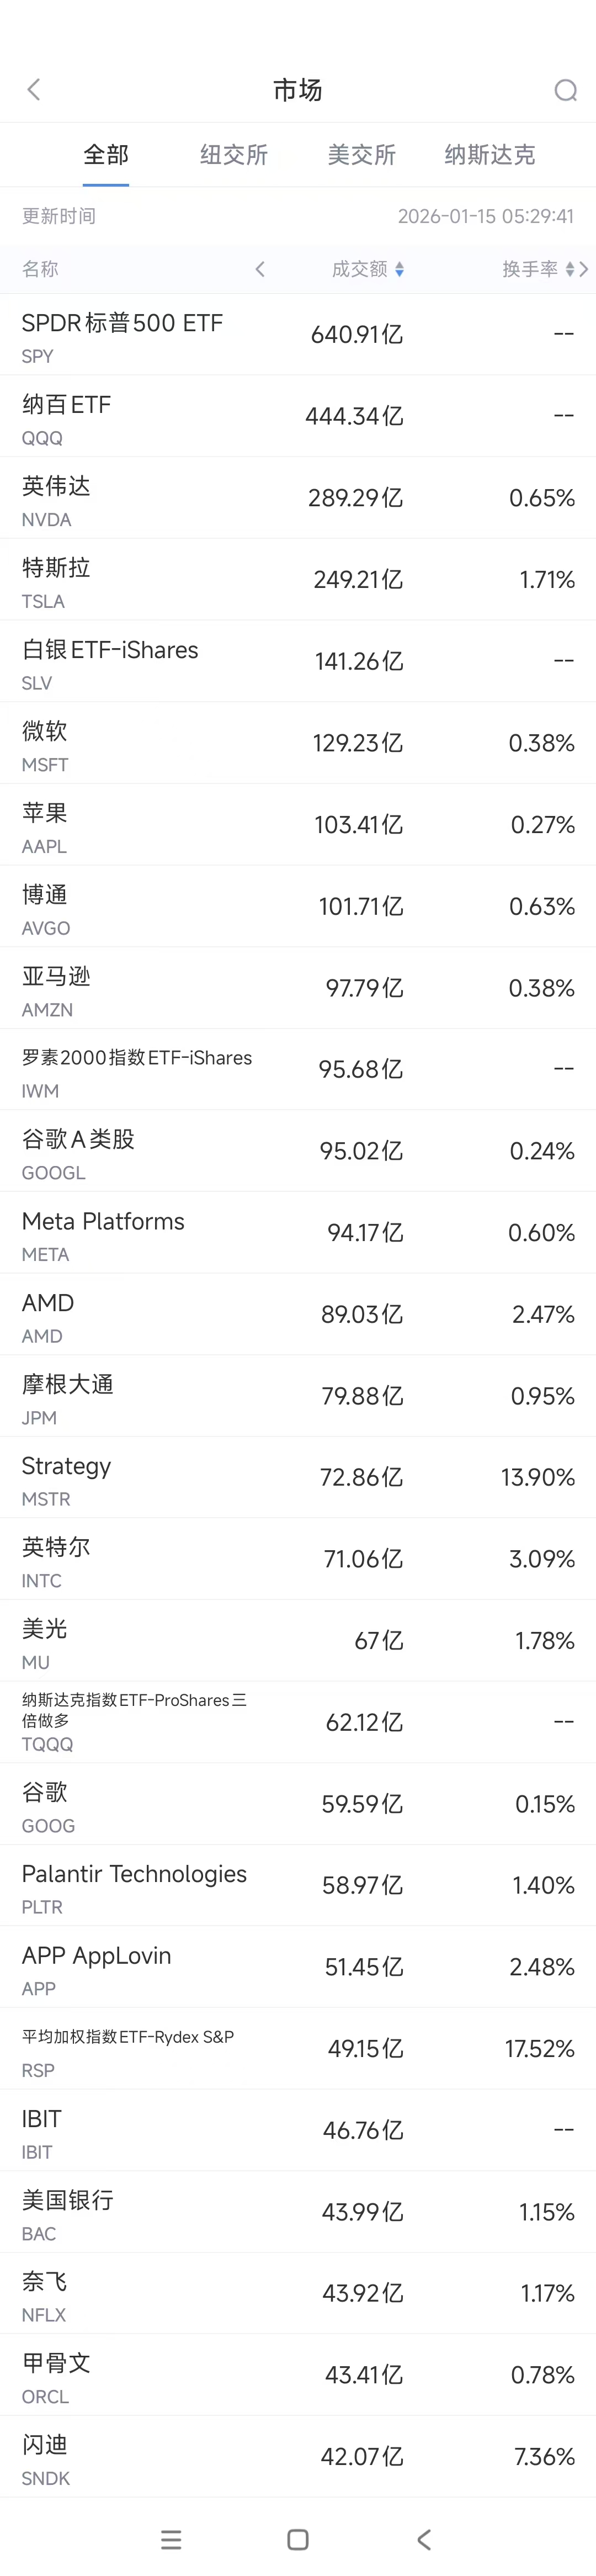Open the Strategy MSTR row
The image size is (596, 2576).
(x=298, y=1478)
